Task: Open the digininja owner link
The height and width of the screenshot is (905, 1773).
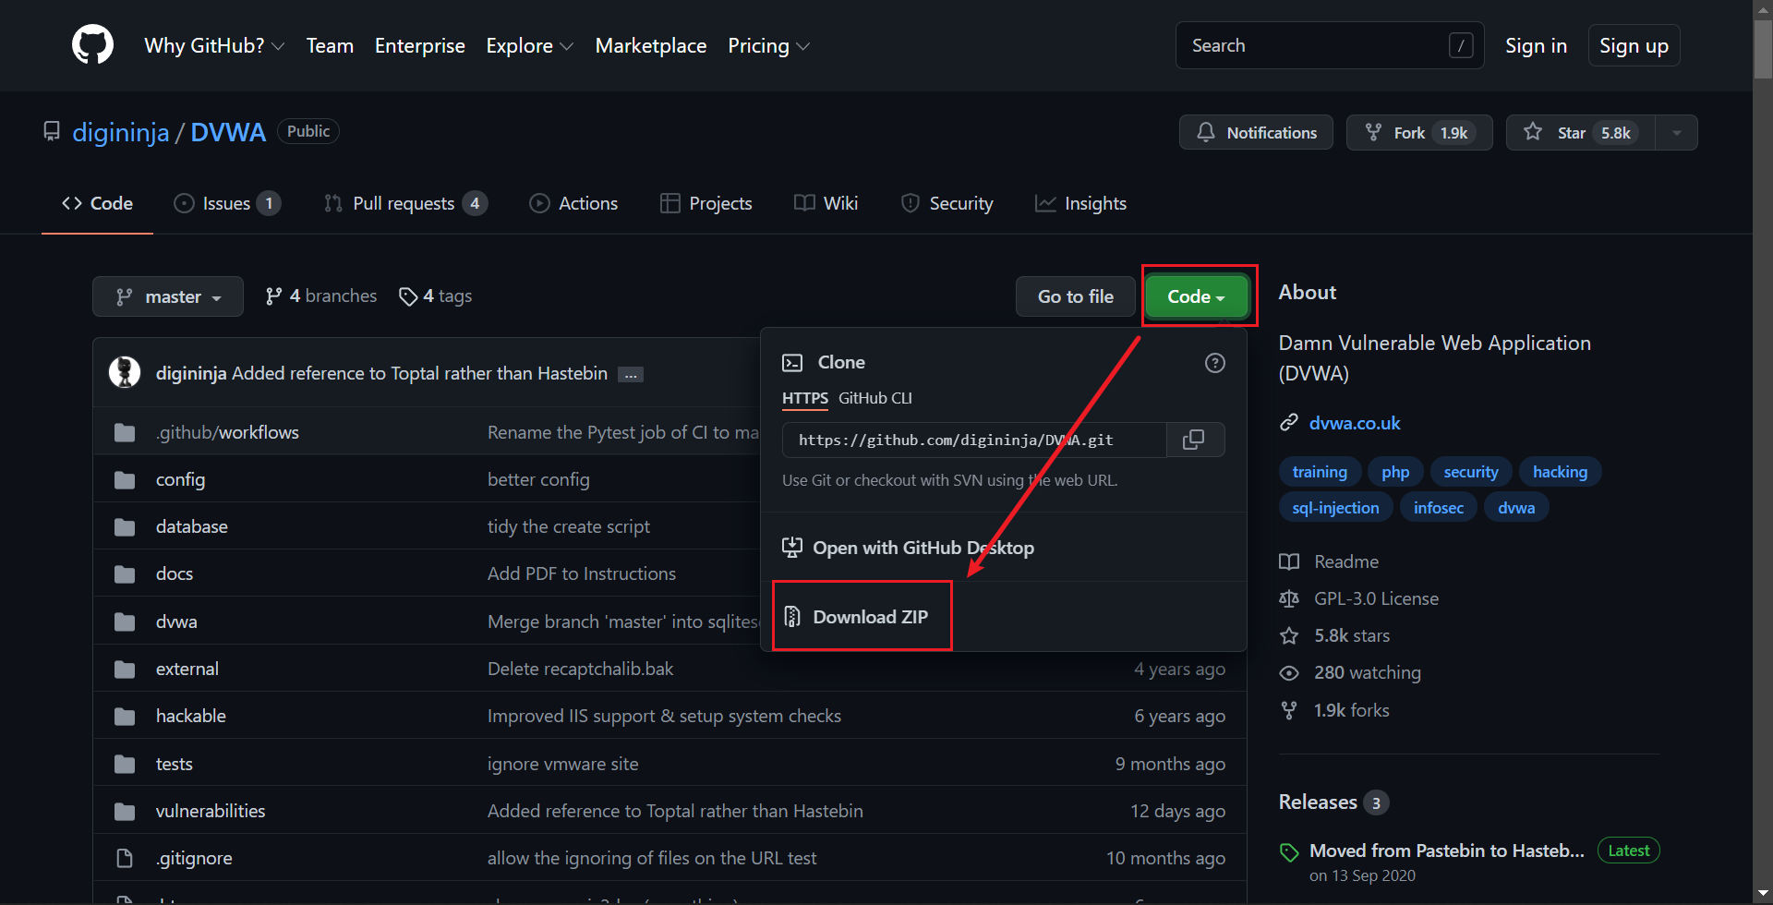Action: tap(121, 132)
